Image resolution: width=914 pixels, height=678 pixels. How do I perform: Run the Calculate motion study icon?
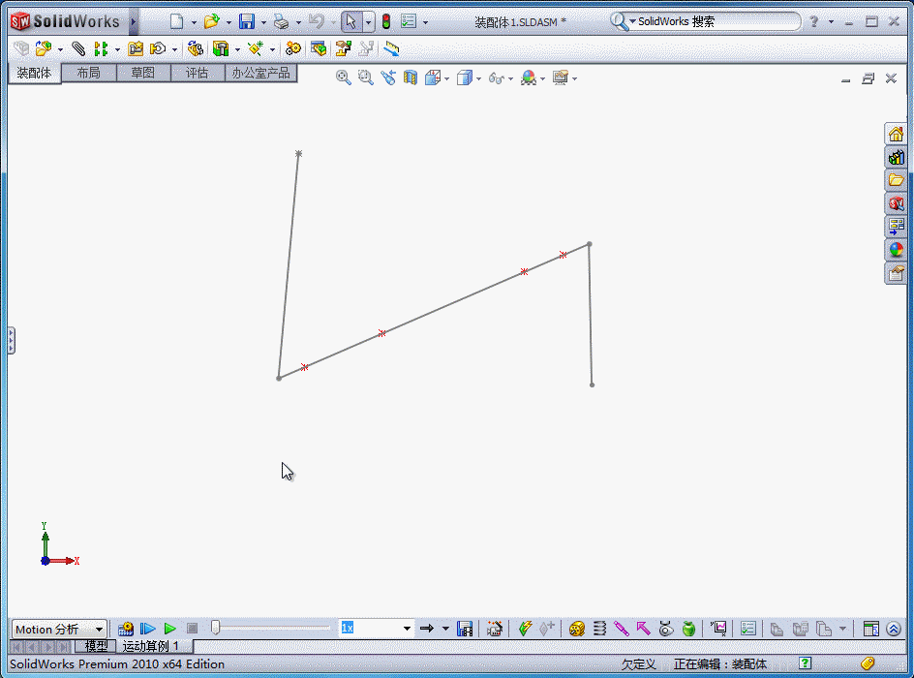click(126, 629)
